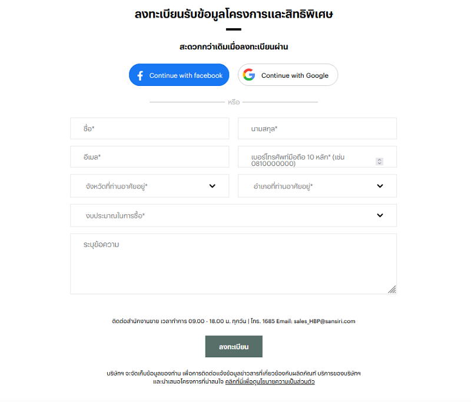The height and width of the screenshot is (402, 471).
Task: Click the Facebook logo icon
Action: pyautogui.click(x=140, y=75)
